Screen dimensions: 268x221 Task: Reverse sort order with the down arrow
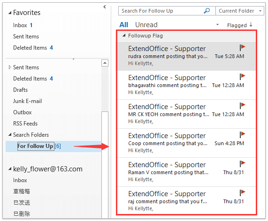click(251, 25)
